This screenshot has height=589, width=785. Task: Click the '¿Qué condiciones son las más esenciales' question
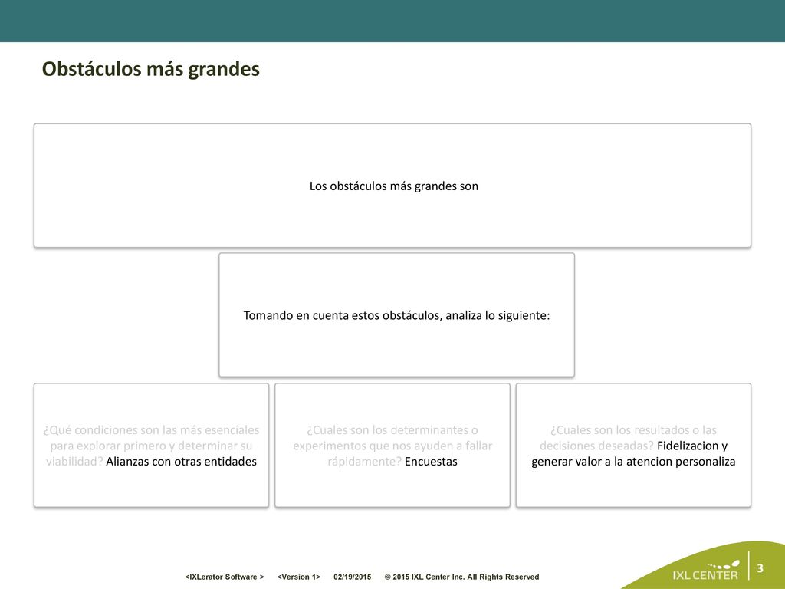(151, 446)
